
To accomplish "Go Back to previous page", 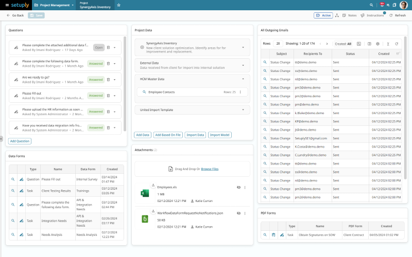I will 15,15.
